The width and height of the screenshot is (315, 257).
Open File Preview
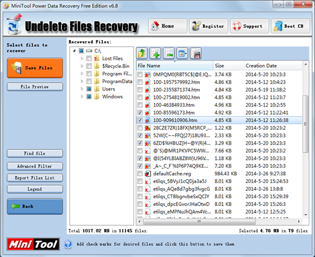pyautogui.click(x=35, y=86)
